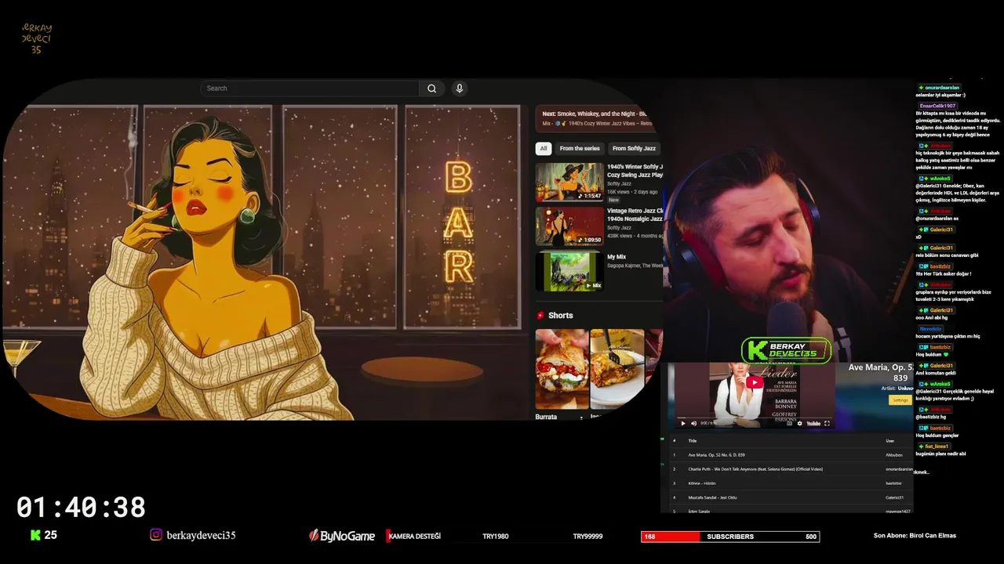
Task: Click the 'Shorts' section heading
Action: tap(561, 316)
